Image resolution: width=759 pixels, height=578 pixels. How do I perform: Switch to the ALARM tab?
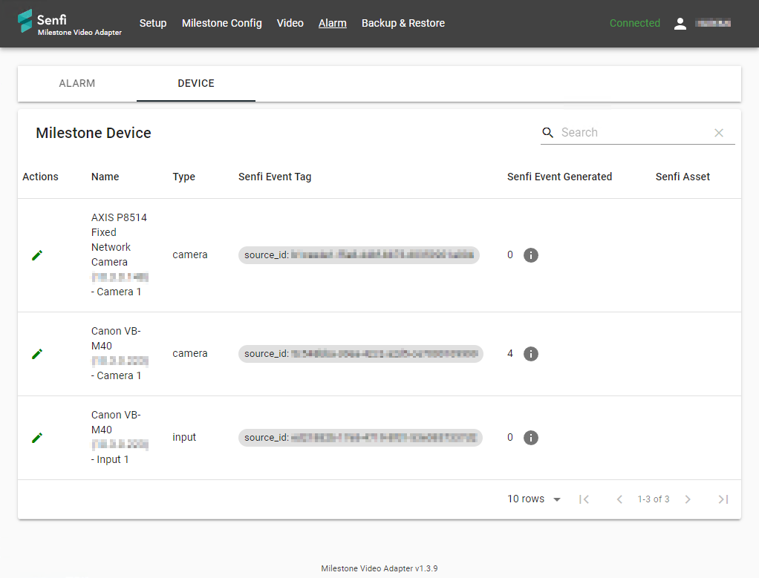77,83
